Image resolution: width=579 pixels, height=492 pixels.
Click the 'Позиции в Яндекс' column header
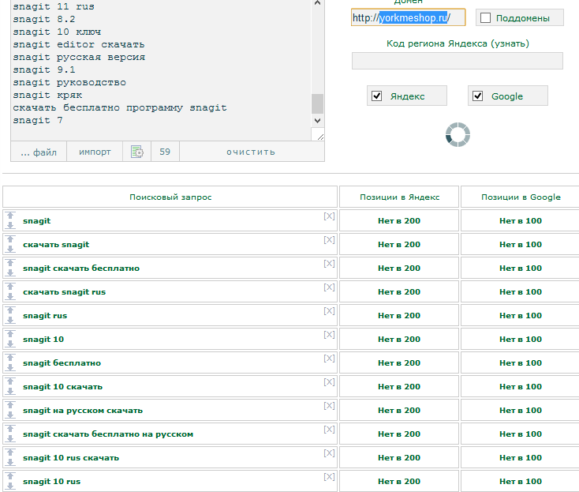[x=399, y=197]
